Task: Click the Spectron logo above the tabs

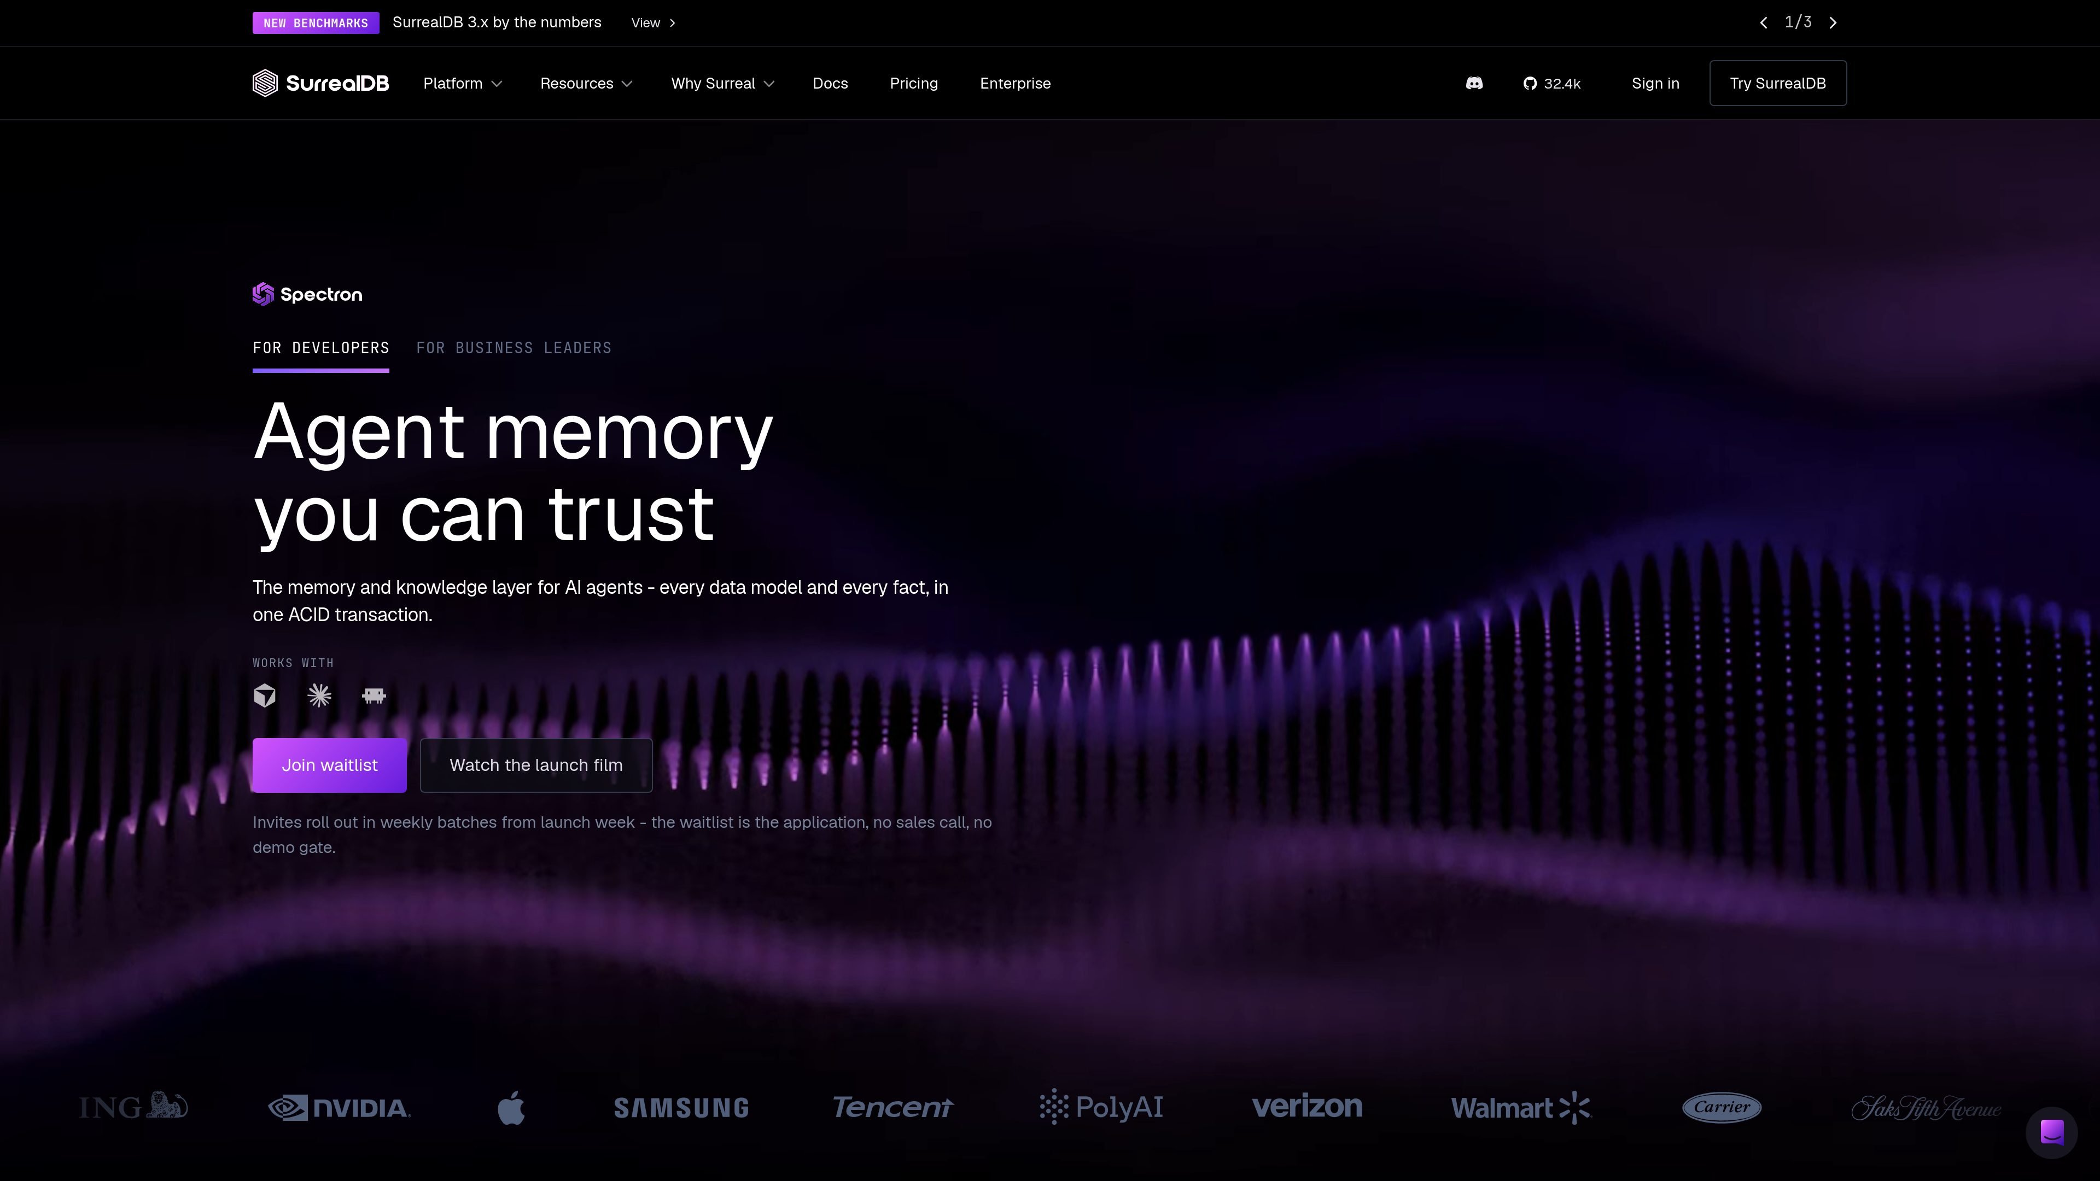Action: coord(307,294)
